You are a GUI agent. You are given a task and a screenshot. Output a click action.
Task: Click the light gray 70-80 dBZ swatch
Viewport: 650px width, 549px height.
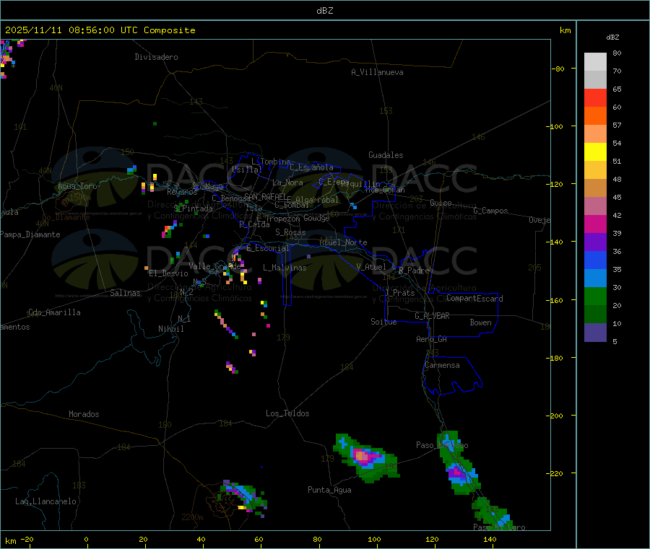point(595,62)
